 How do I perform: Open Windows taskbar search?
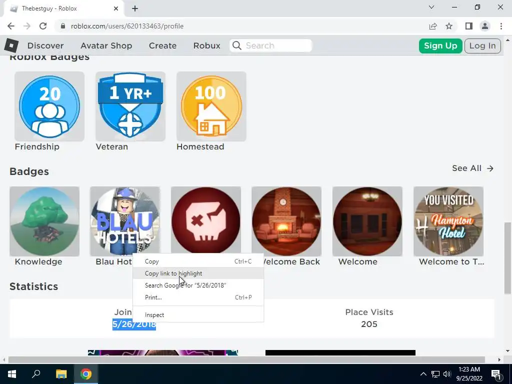point(36,374)
